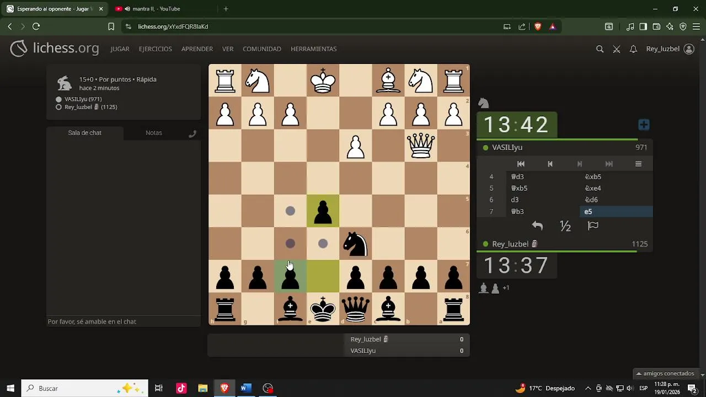Viewport: 706px width, 397px height.
Task: Give opponent more time plus button
Action: point(644,125)
